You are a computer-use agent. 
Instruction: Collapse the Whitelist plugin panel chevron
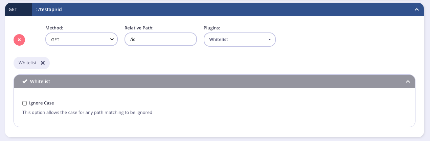coord(408,81)
